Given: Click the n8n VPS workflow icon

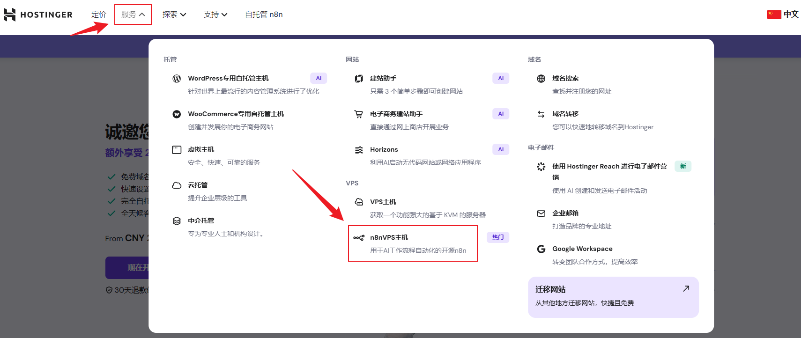Looking at the screenshot, I should pos(359,238).
